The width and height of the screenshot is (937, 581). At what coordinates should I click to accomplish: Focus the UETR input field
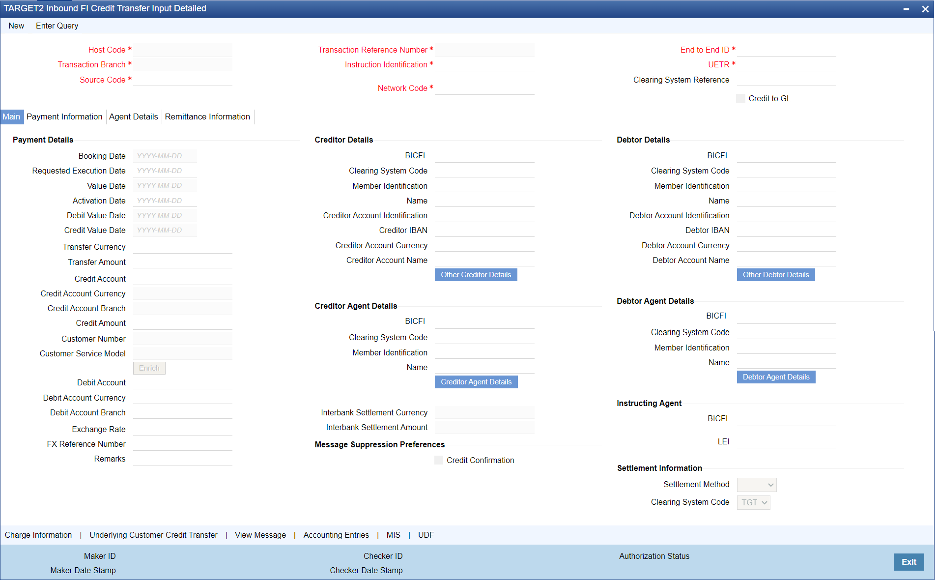point(787,64)
